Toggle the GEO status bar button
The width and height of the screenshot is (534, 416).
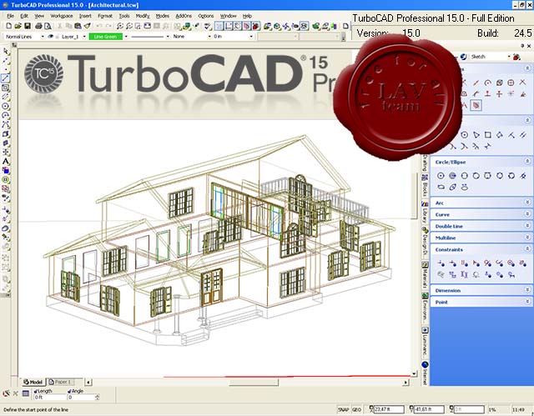pos(356,409)
